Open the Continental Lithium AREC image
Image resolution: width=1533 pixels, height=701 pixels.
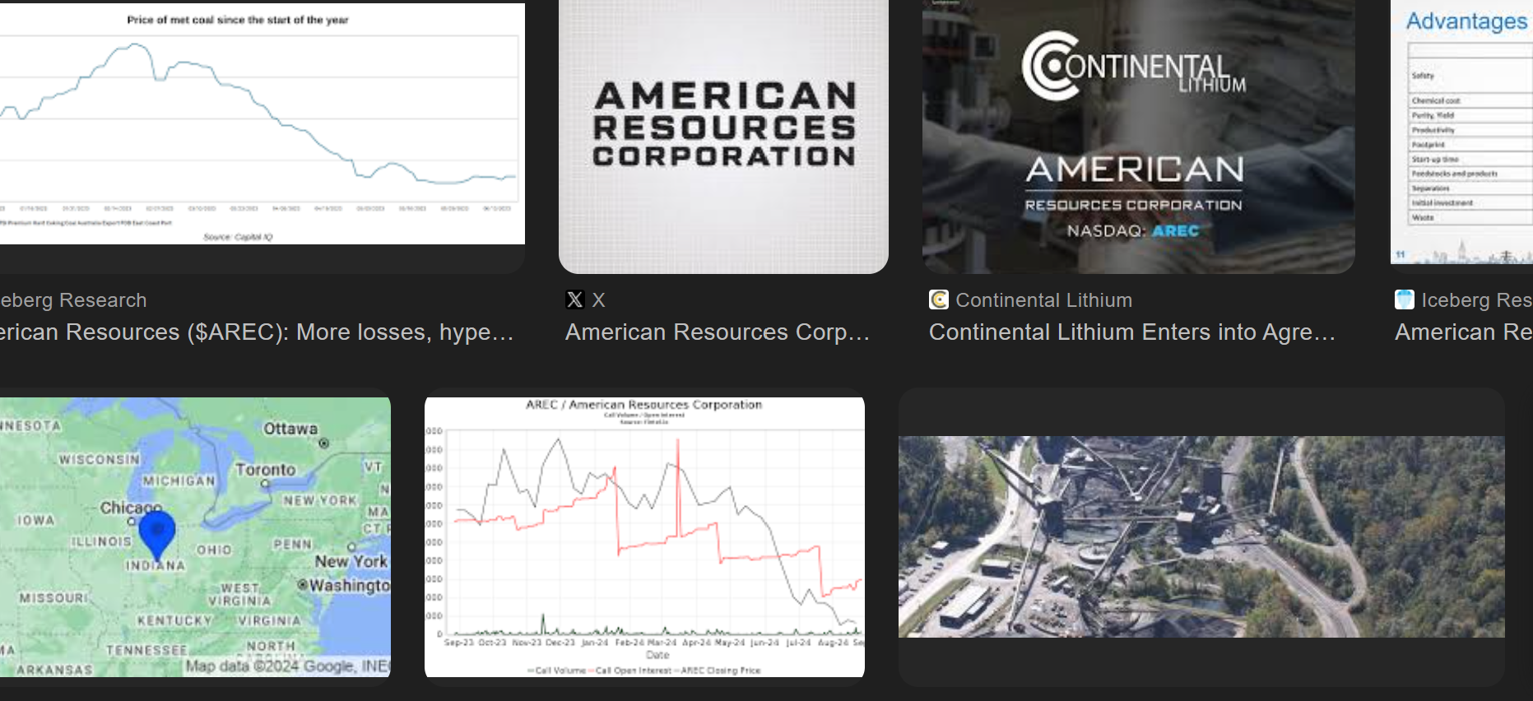click(1138, 137)
